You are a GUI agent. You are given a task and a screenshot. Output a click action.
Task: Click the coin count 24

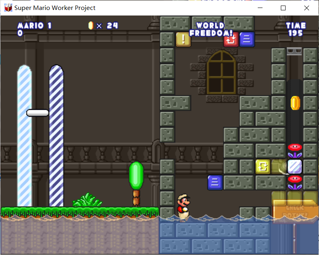click(x=112, y=25)
